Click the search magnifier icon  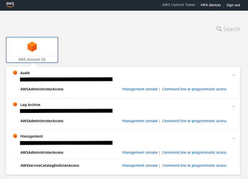(x=219, y=29)
